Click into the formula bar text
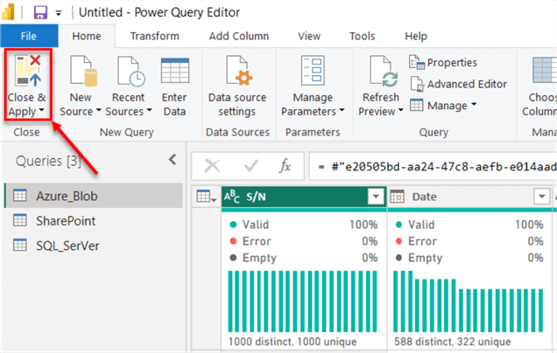The width and height of the screenshot is (557, 353). (434, 166)
